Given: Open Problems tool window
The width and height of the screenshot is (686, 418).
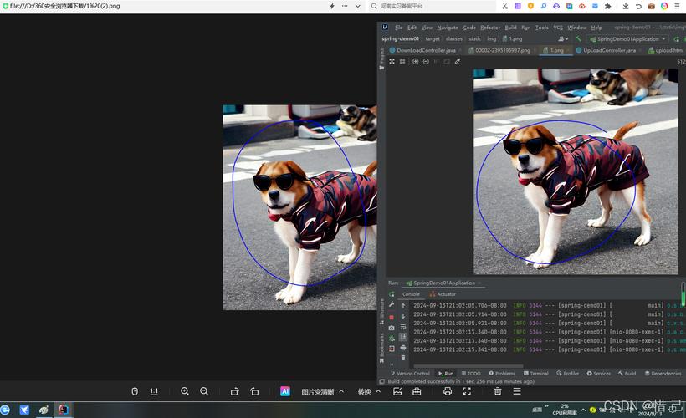Looking at the screenshot, I should coord(502,374).
